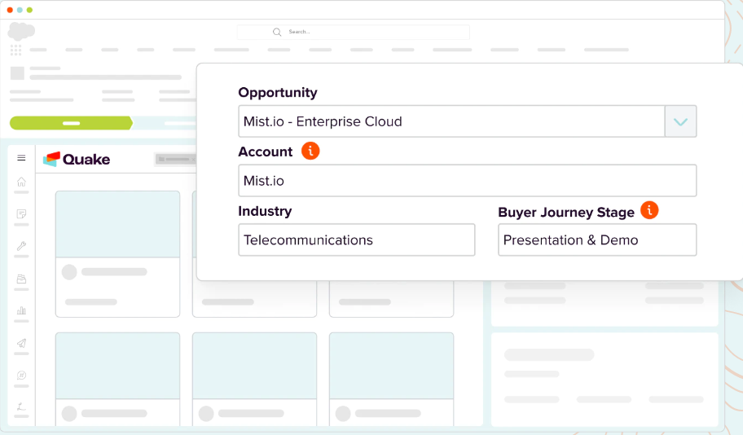Open the folder selector pill beside Quake logo
The image size is (743, 435).
coord(175,159)
